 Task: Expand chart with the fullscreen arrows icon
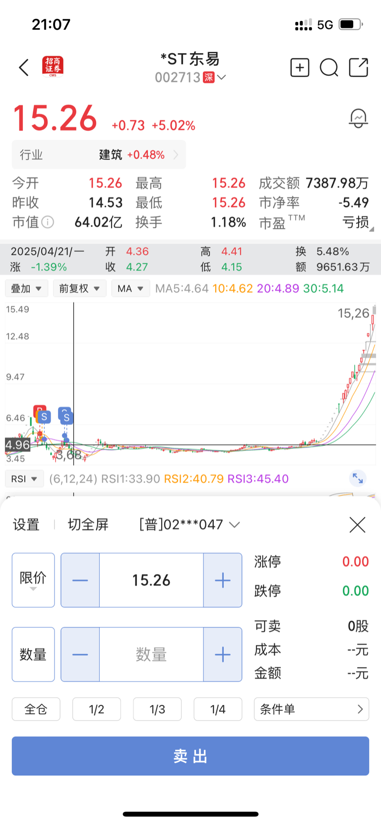pos(358,478)
